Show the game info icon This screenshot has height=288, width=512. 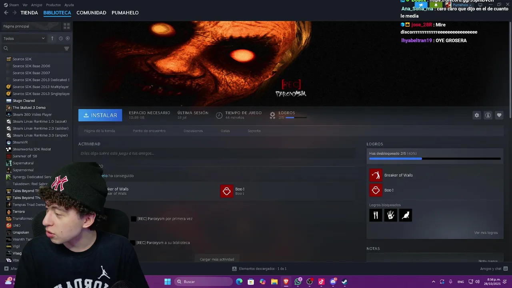click(488, 115)
